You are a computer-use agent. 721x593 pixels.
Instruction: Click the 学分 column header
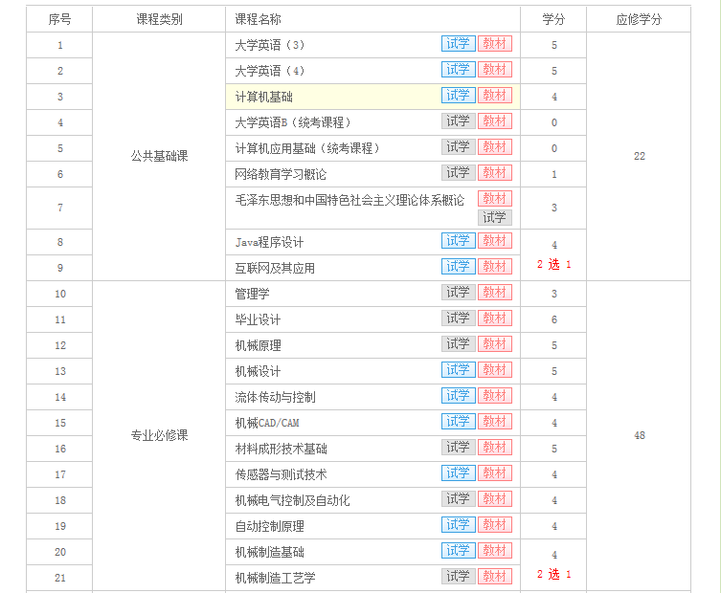tap(553, 19)
